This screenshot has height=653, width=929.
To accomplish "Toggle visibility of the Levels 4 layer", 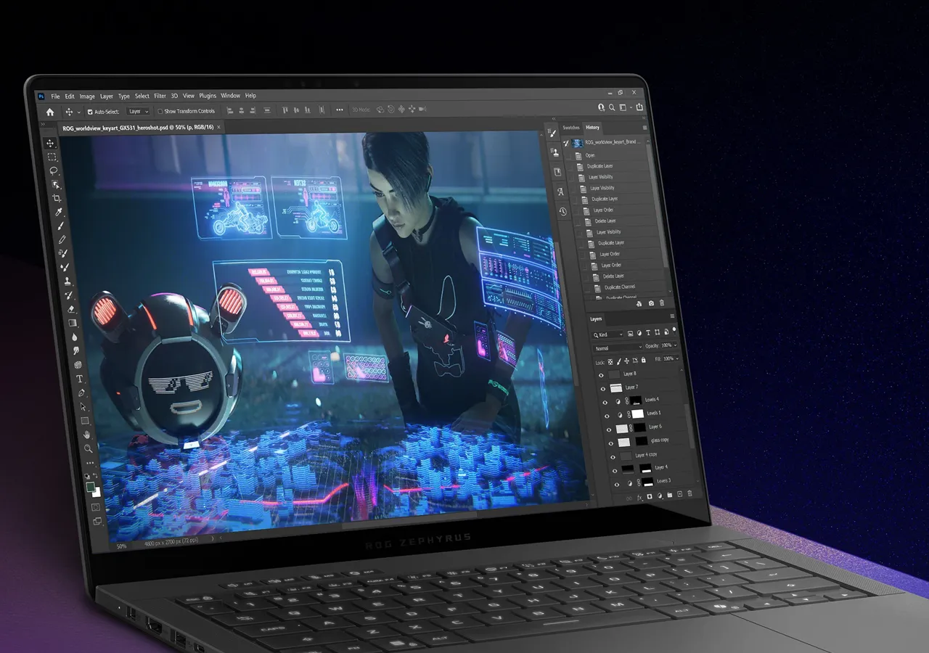I will coord(606,402).
